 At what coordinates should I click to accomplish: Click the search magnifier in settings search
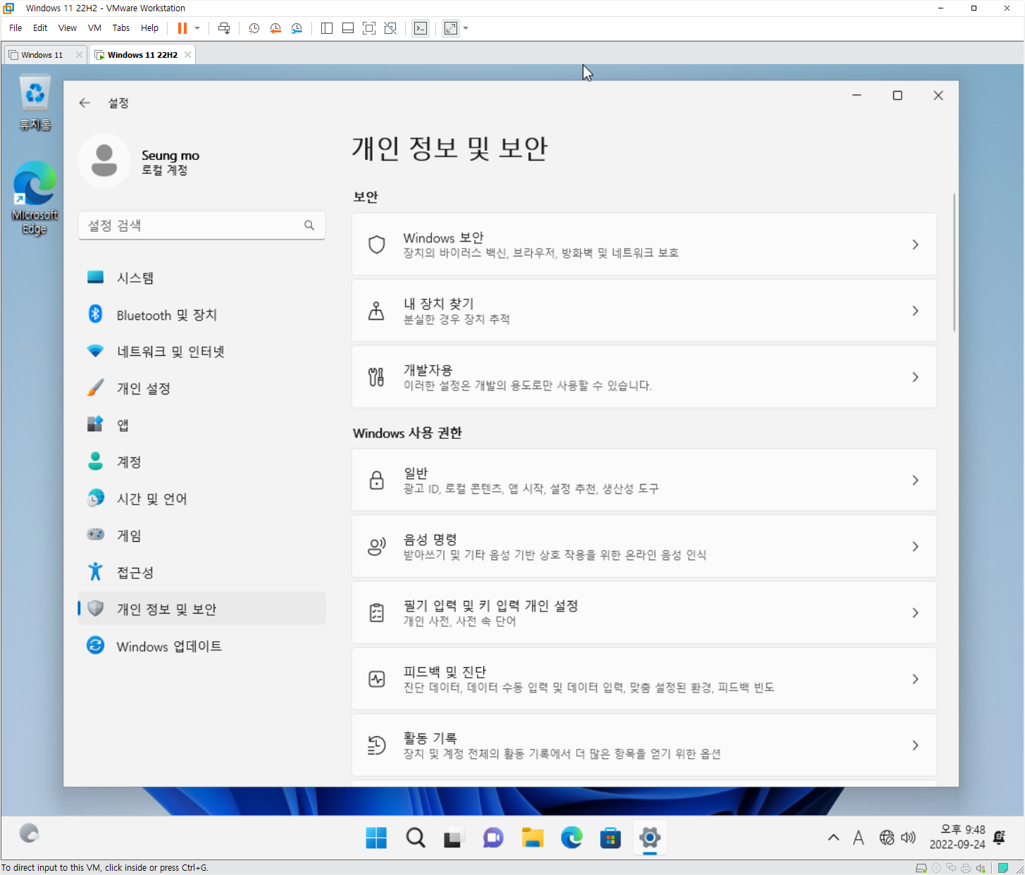coord(309,225)
